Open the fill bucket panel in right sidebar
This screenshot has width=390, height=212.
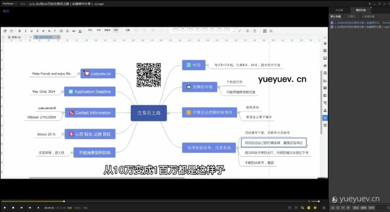click(x=325, y=43)
